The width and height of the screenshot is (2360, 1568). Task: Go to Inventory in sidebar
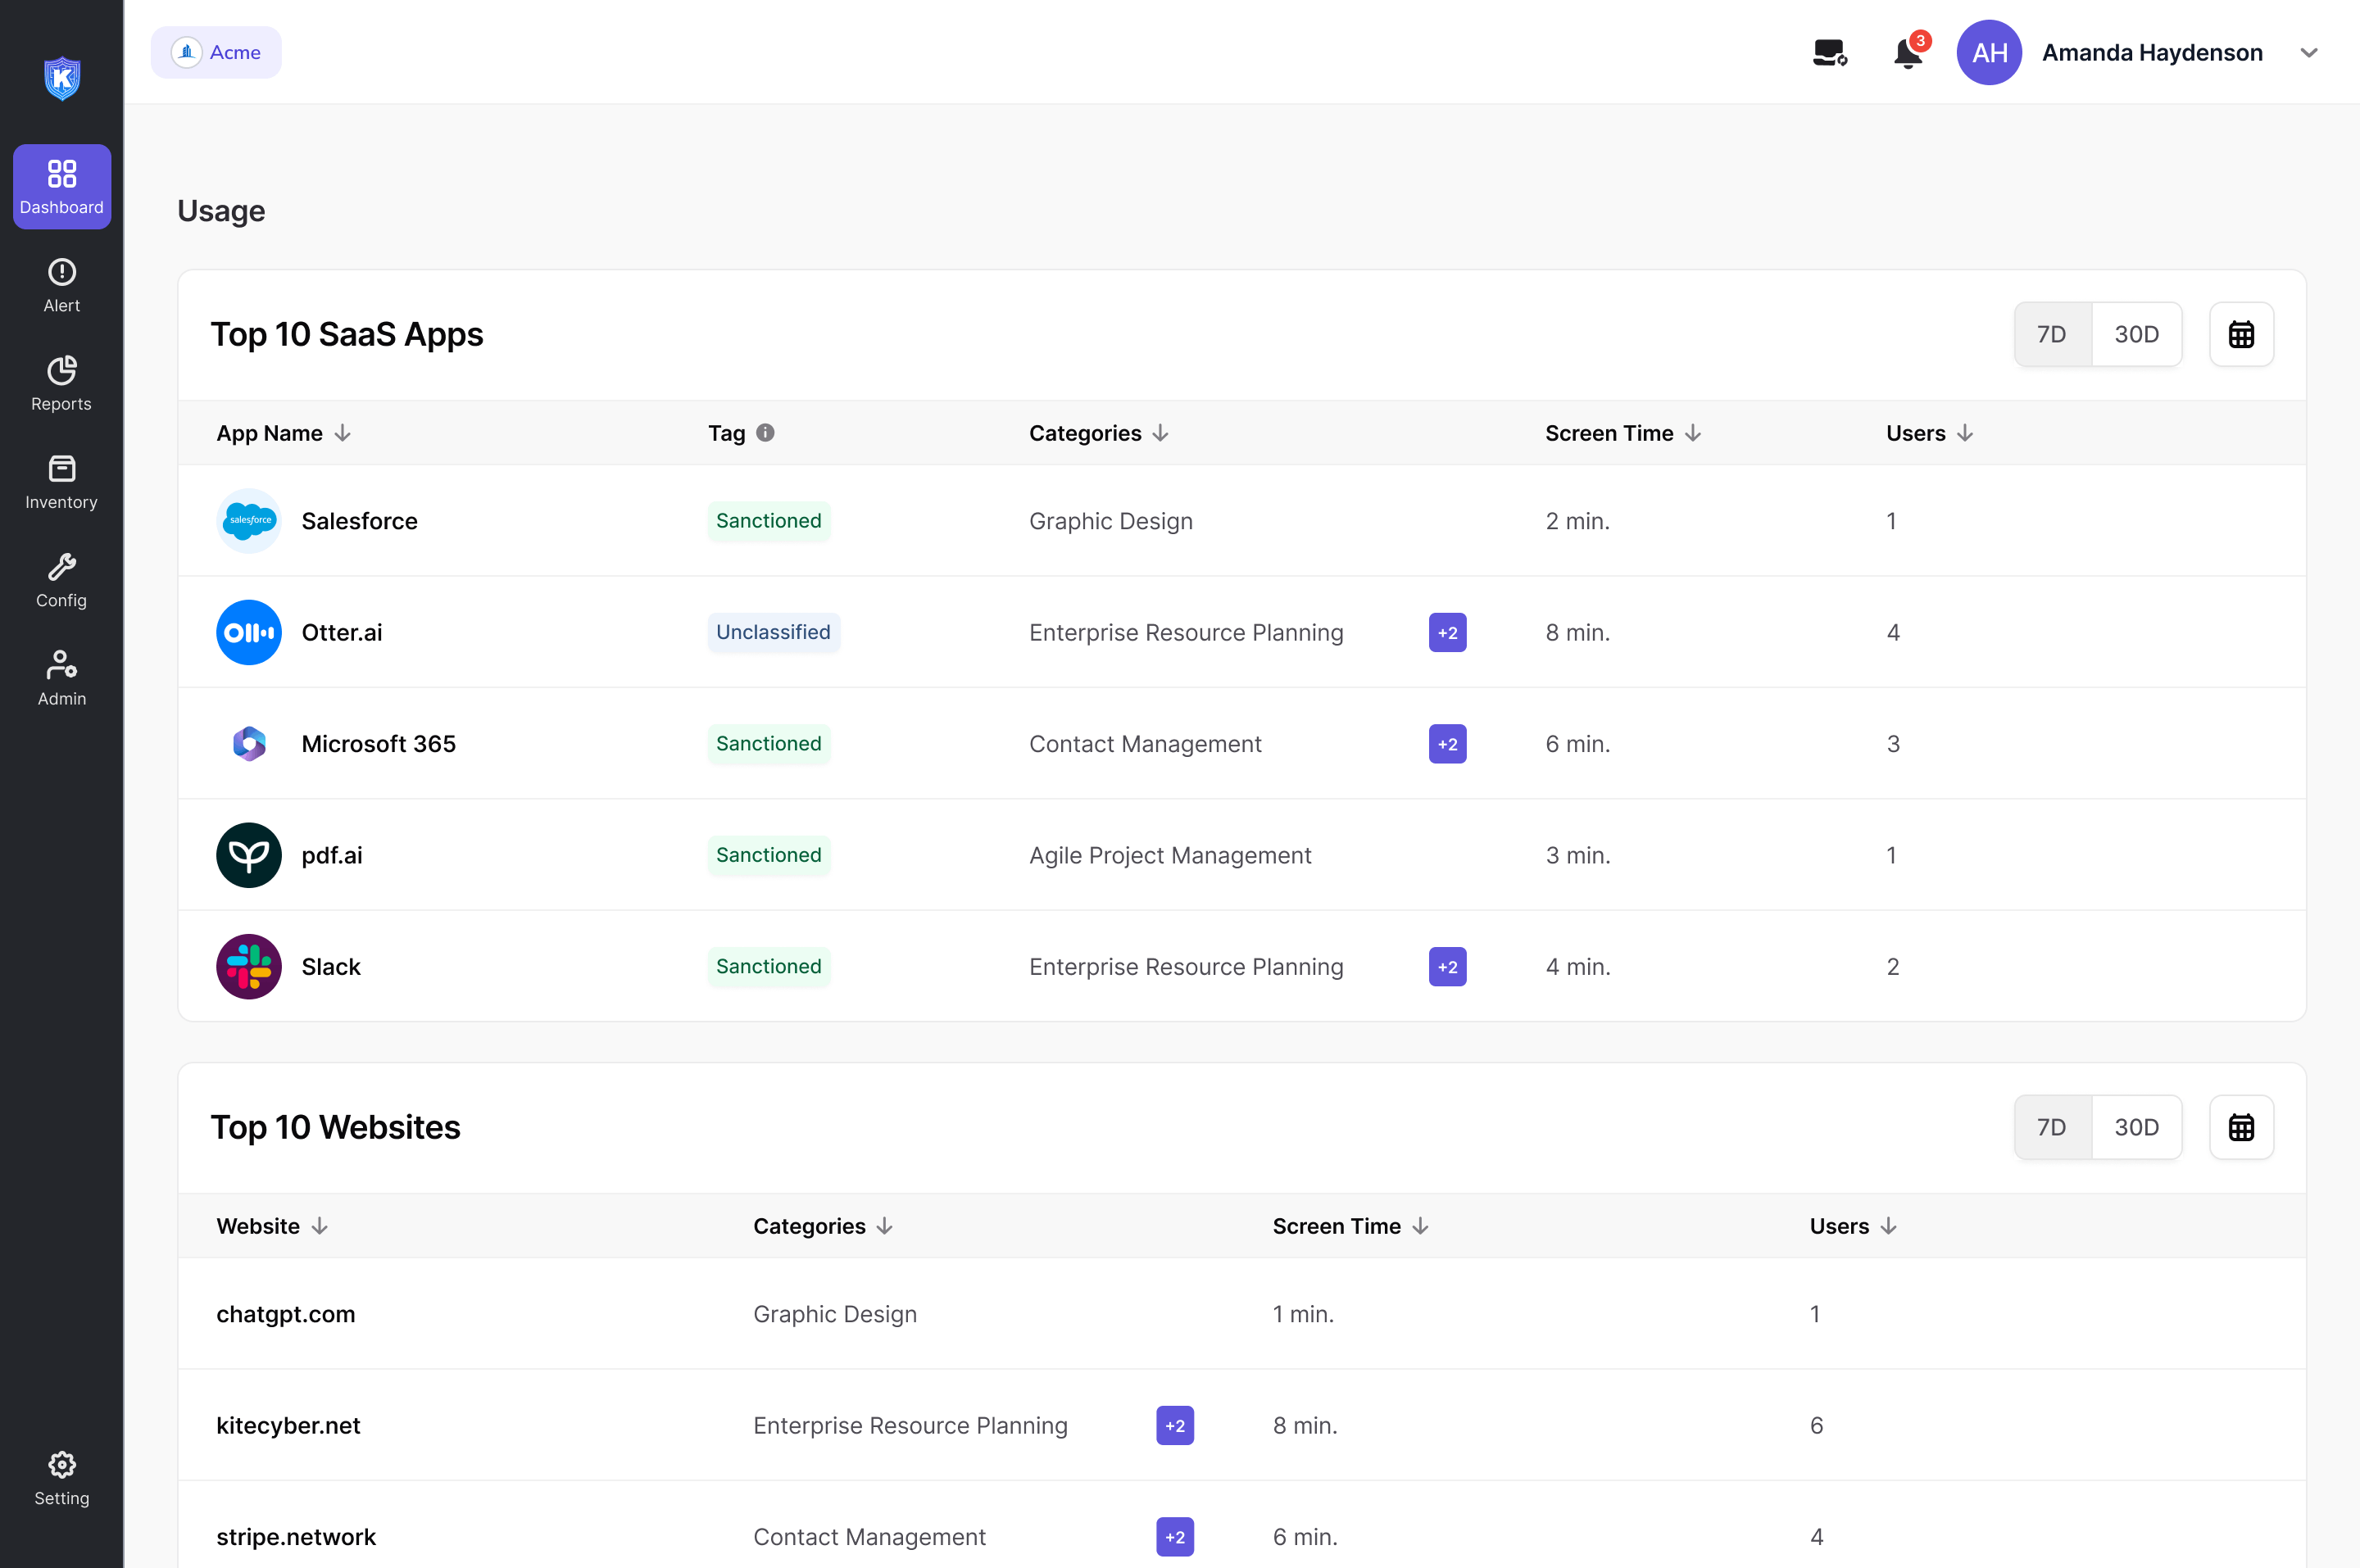pyautogui.click(x=61, y=482)
